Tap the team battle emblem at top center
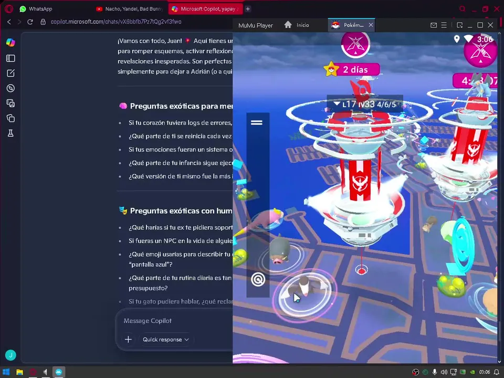 [x=355, y=44]
